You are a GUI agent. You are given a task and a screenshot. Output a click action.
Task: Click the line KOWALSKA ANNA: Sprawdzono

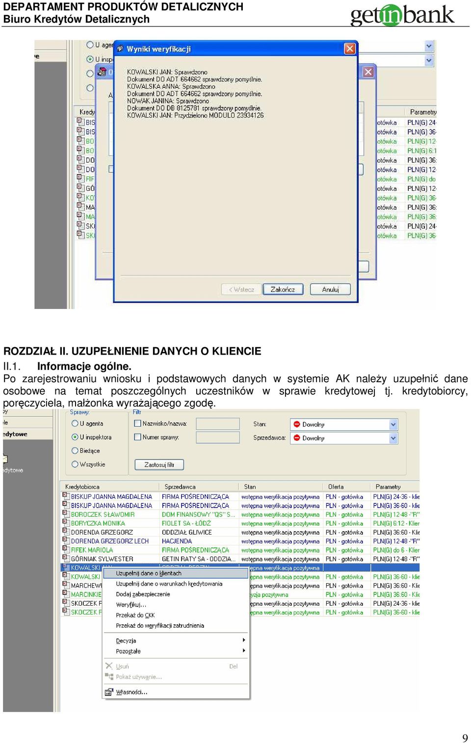pyautogui.click(x=171, y=86)
